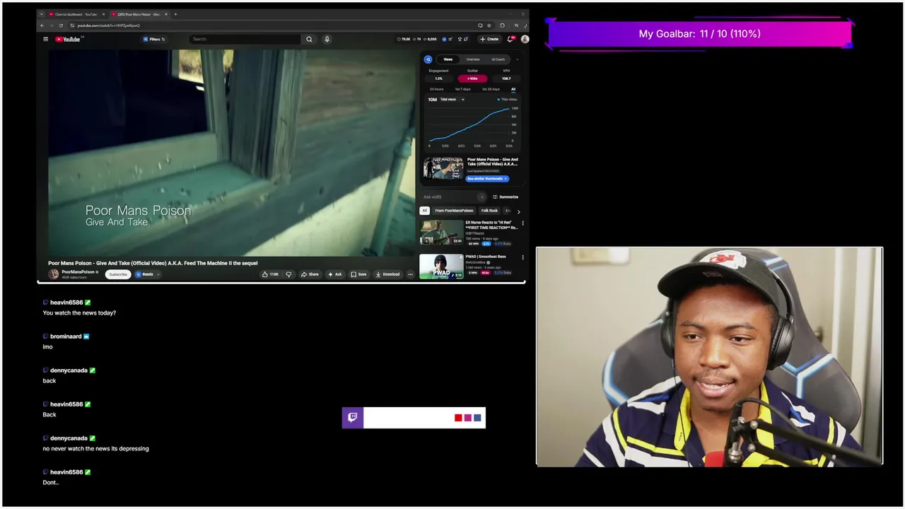Viewport: 905px width, 509px height.
Task: Click the My Goalbar progress bar
Action: [700, 34]
